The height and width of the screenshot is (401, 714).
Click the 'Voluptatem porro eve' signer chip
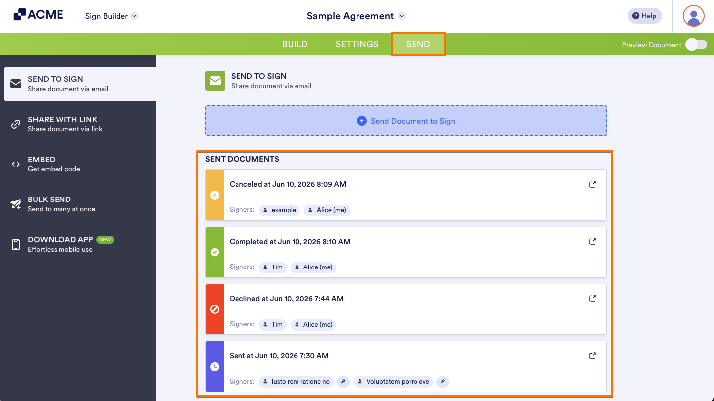(x=394, y=382)
